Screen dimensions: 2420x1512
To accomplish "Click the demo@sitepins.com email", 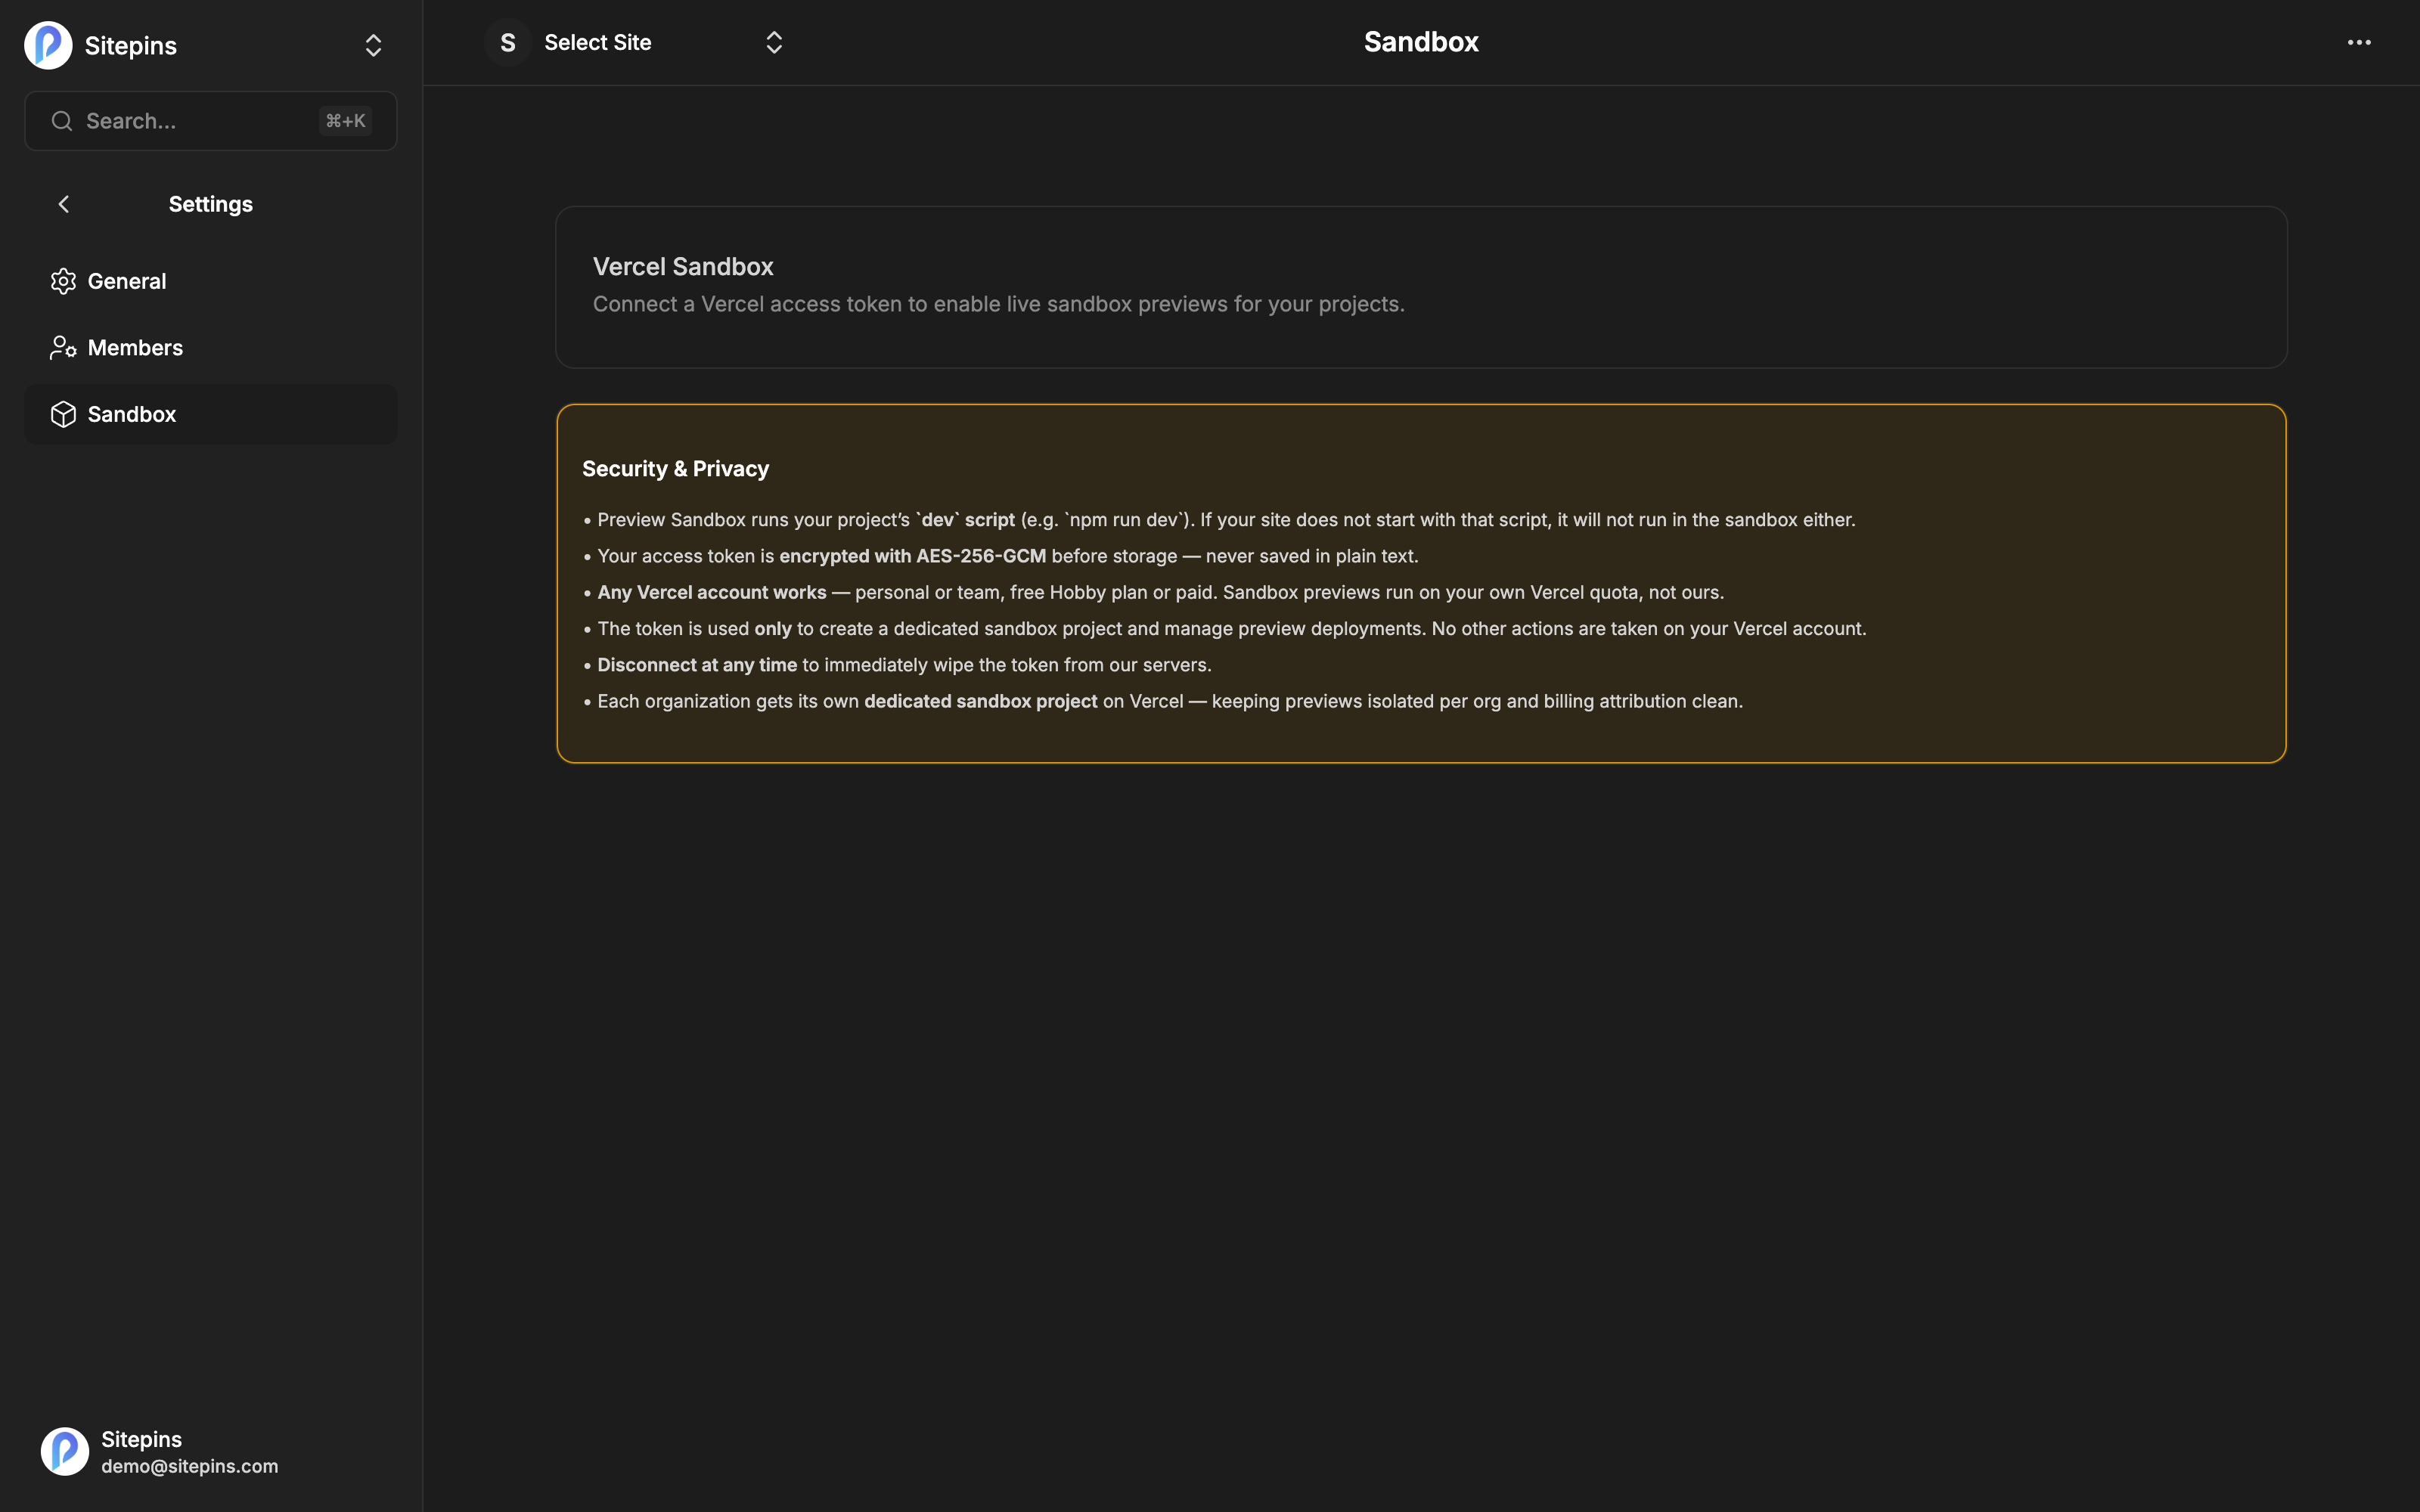I will [190, 1466].
